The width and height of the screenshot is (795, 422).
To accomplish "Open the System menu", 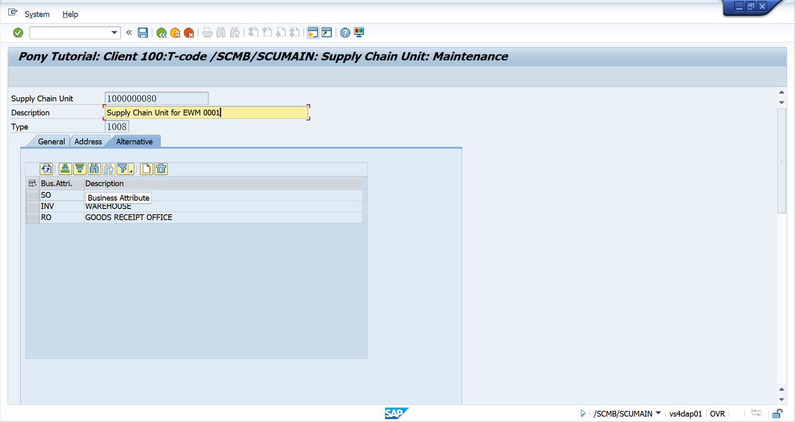I will click(x=37, y=14).
